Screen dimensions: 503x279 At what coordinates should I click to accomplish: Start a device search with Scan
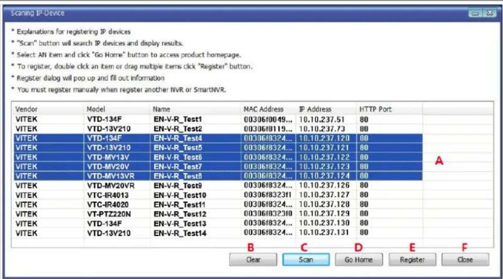(306, 260)
